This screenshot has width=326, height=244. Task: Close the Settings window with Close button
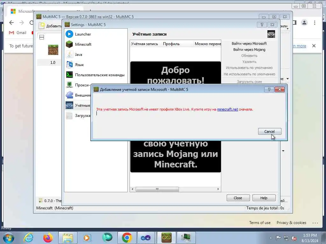pos(238,198)
